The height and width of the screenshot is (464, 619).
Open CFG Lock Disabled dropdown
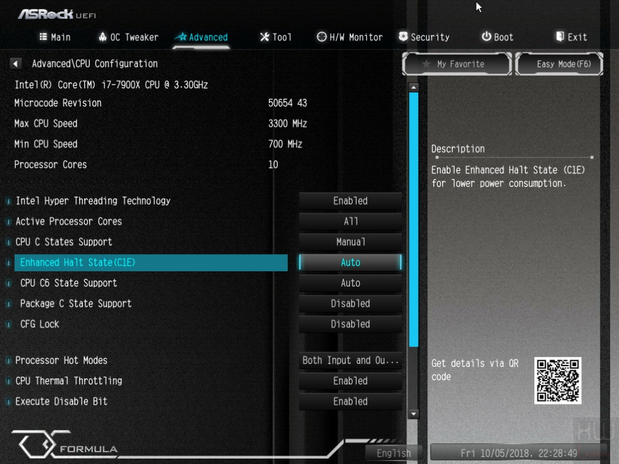(350, 324)
